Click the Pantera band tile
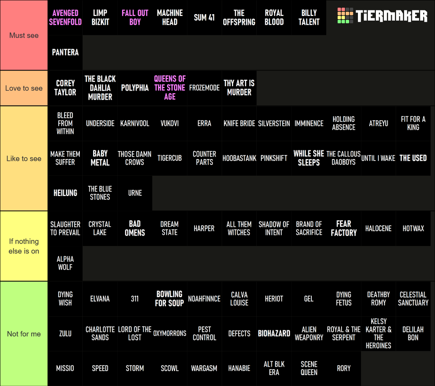The height and width of the screenshot is (386, 435). (65, 53)
